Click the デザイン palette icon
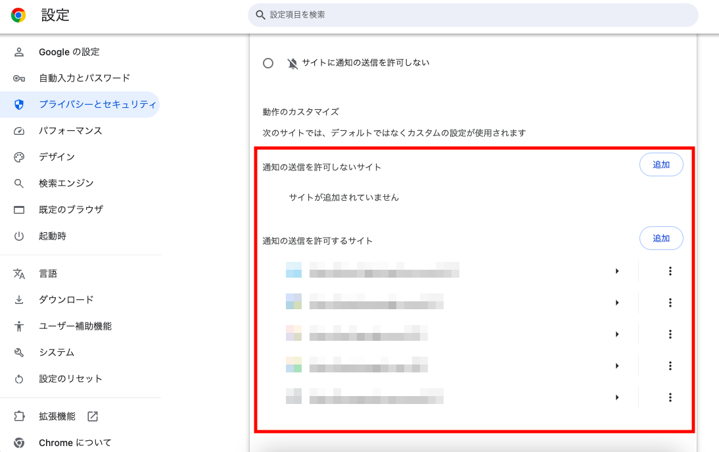719x452 pixels. pyautogui.click(x=19, y=157)
